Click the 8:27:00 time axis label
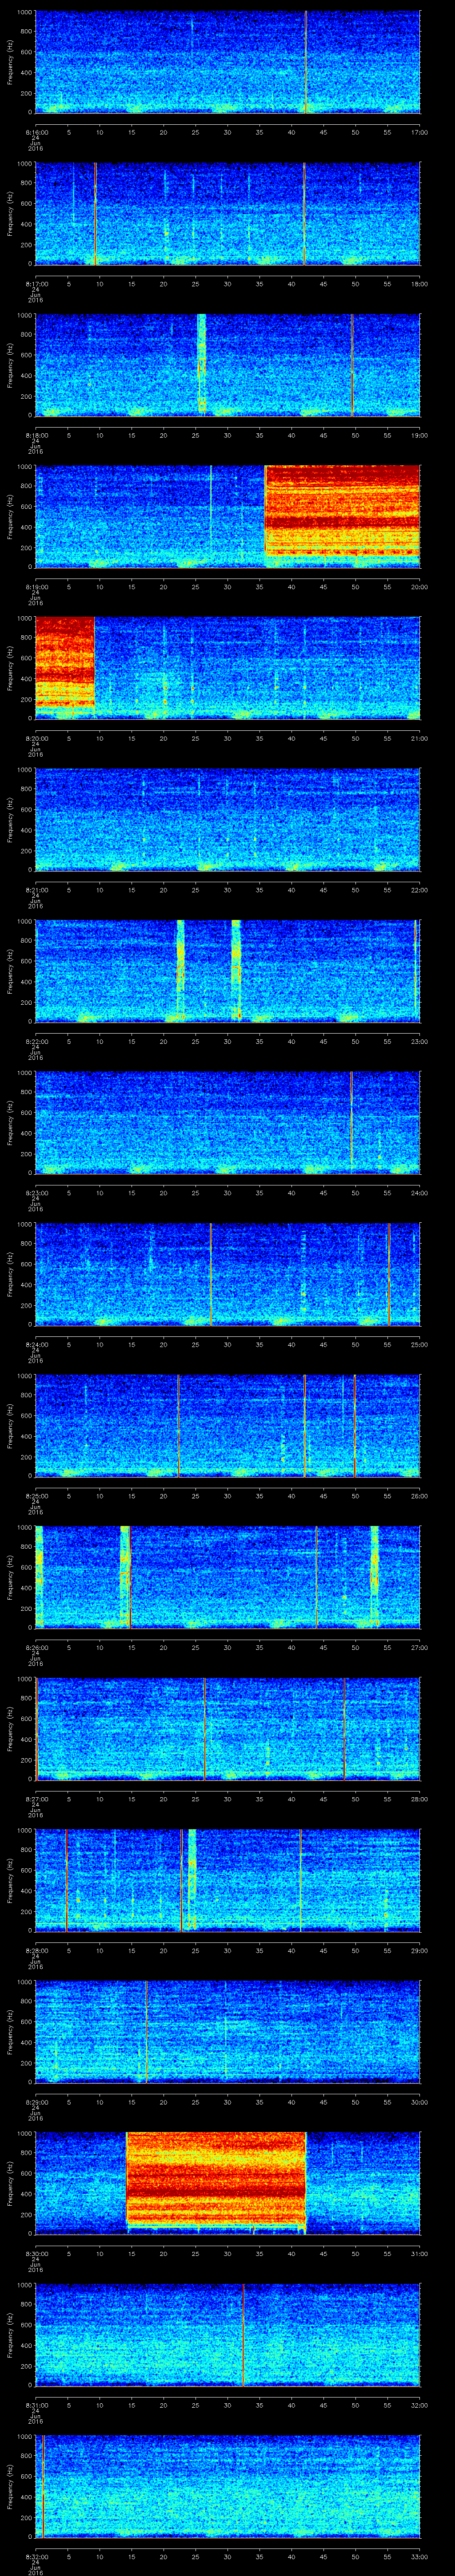This screenshot has width=455, height=2576. coord(36,1799)
